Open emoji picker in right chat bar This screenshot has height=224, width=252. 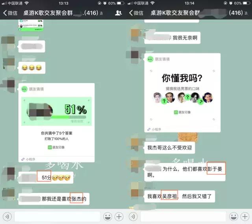pyautogui.click(x=233, y=217)
